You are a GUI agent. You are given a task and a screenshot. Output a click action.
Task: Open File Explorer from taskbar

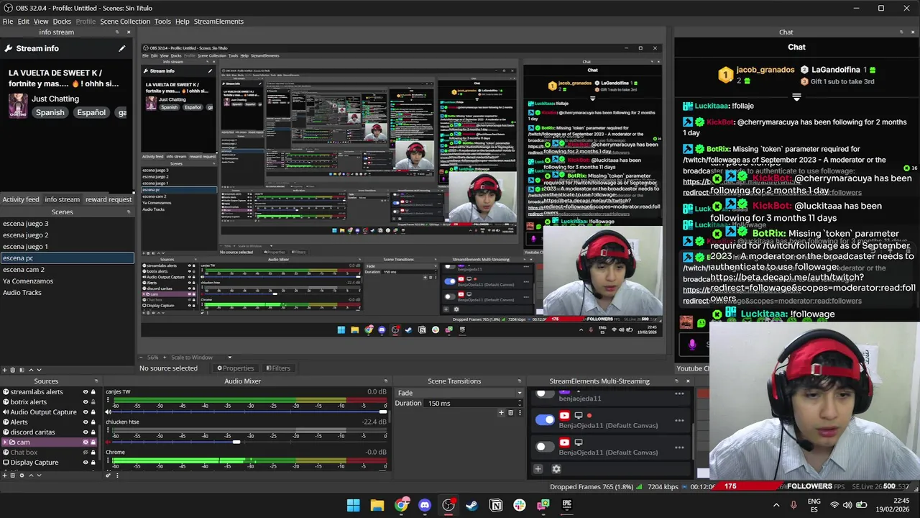(377, 505)
